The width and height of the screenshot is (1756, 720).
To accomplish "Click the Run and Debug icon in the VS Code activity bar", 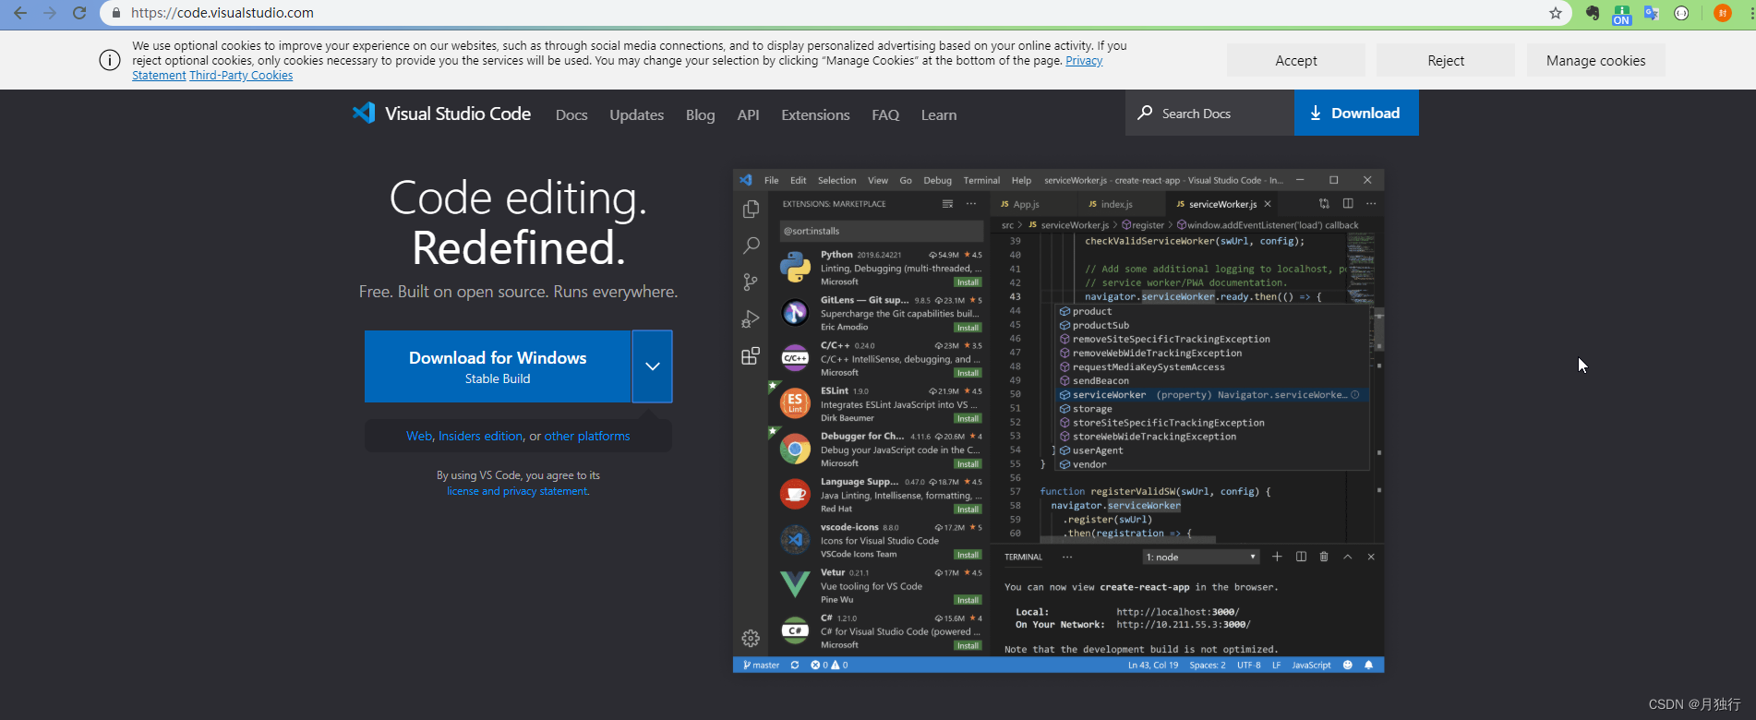I will (x=751, y=319).
